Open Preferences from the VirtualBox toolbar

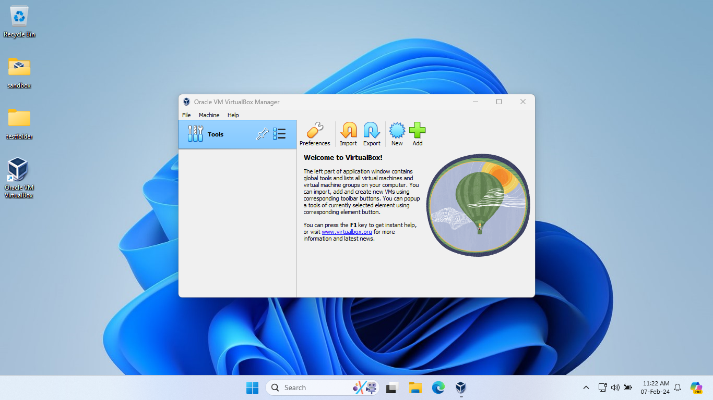315,134
